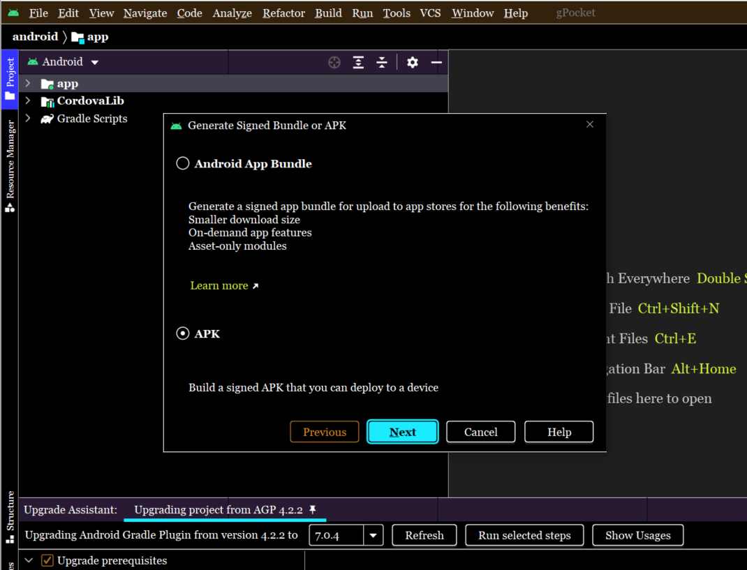Open the Refactor menu
This screenshot has height=570, width=747.
point(283,13)
